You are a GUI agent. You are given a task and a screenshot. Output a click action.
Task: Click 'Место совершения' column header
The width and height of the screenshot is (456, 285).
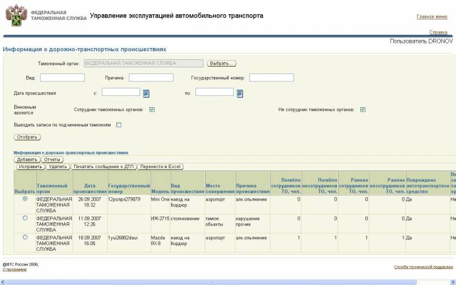coord(220,183)
